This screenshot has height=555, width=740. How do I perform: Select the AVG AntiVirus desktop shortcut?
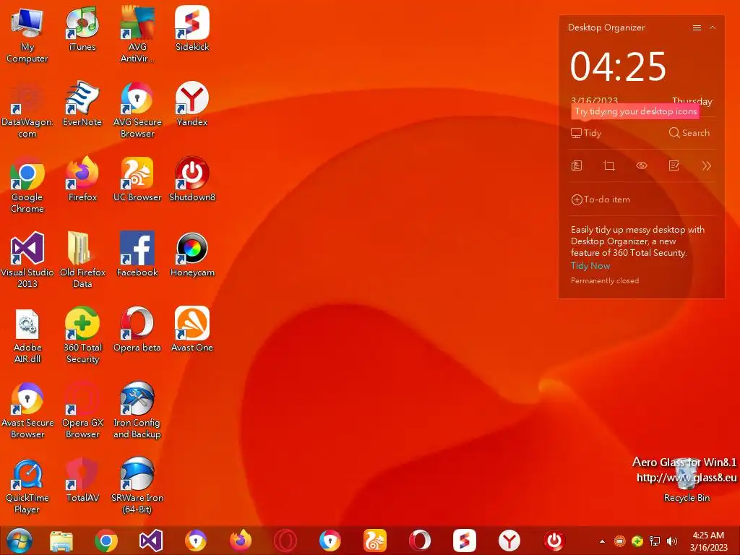click(137, 35)
